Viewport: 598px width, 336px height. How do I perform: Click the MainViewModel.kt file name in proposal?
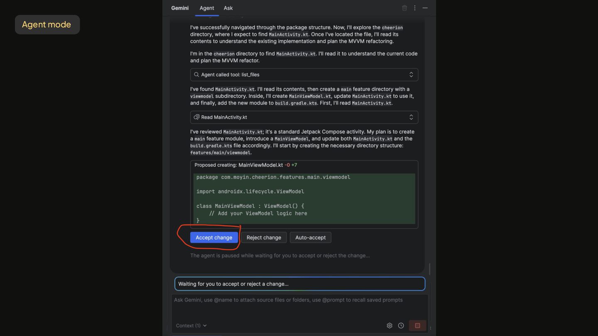(x=260, y=165)
